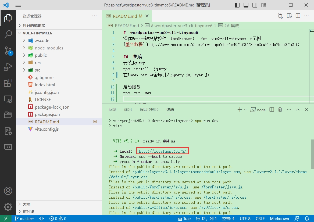Expand the 大纲 outline section
The image size is (314, 222).
[27, 204]
